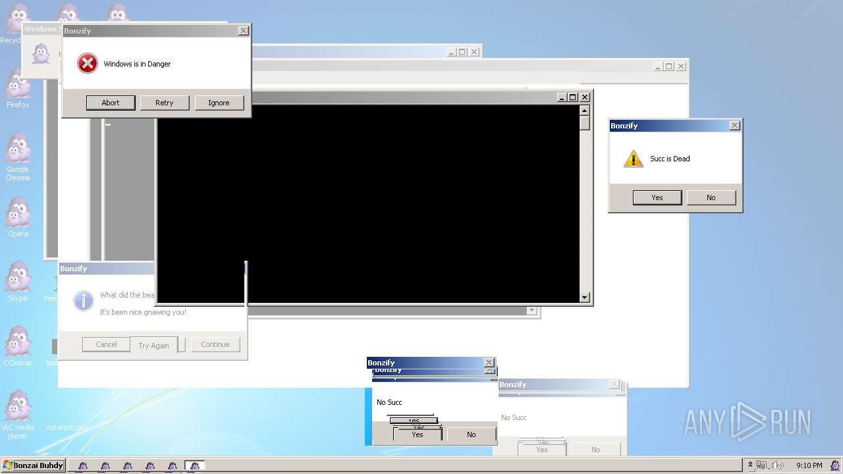Click the first Bonzi taskbar icon beside Bonzai Buhdy
Screen dimensions: 843x474
(82, 465)
